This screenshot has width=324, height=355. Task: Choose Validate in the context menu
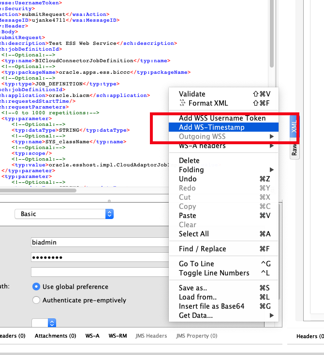223,94
